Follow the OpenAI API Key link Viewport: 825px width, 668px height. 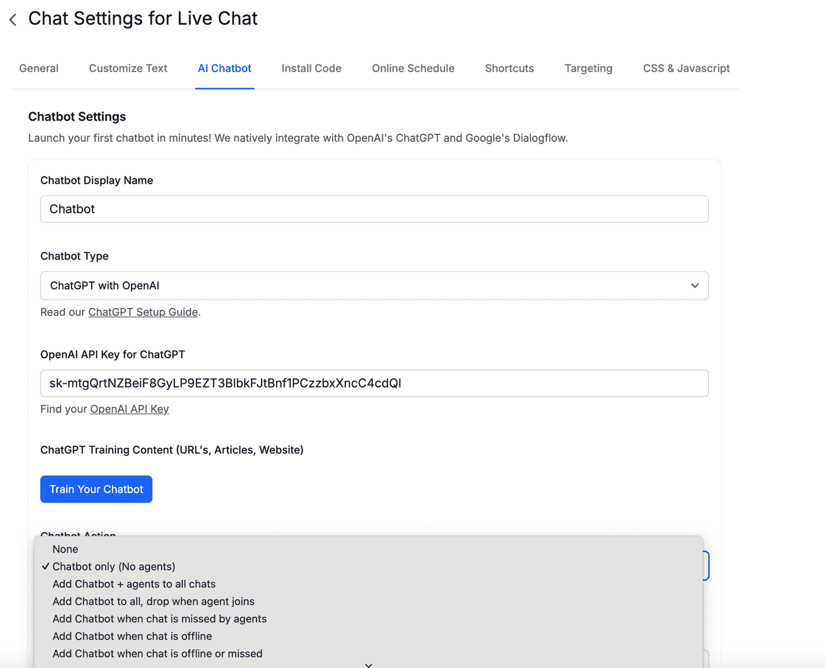click(x=129, y=409)
